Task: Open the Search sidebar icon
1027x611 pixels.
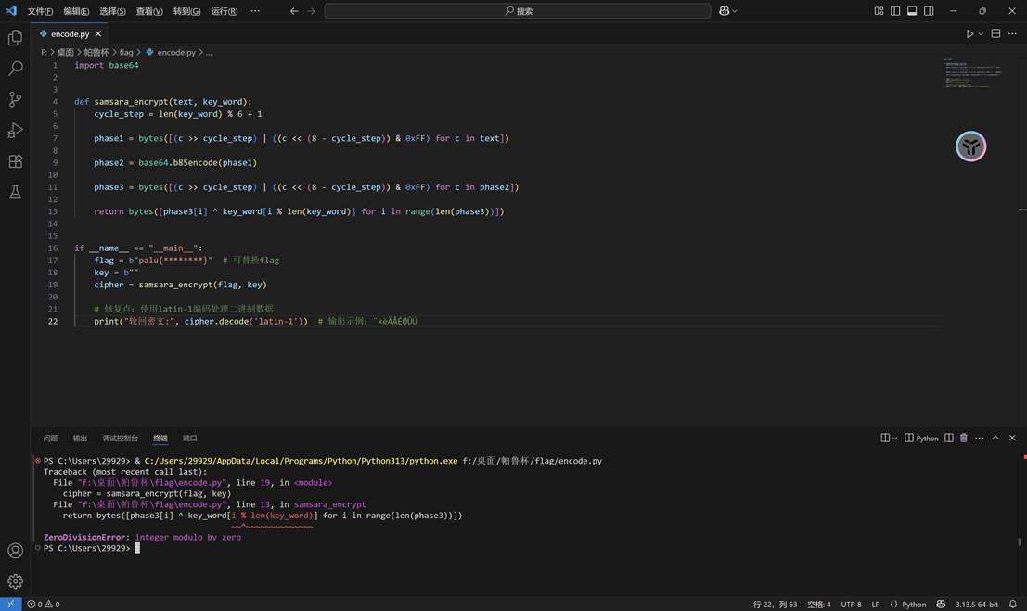Action: 14,68
